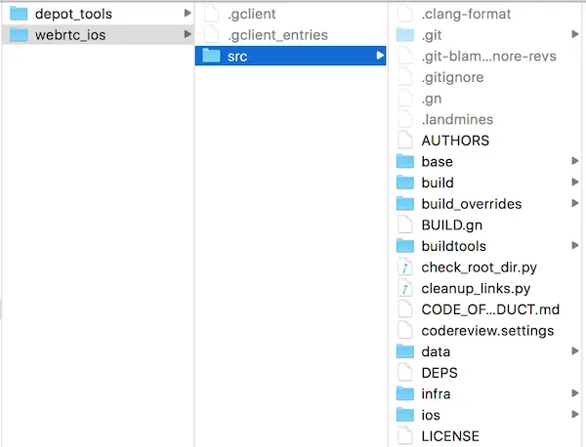
Task: Select the cleanup_links.py file name
Action: tap(476, 289)
